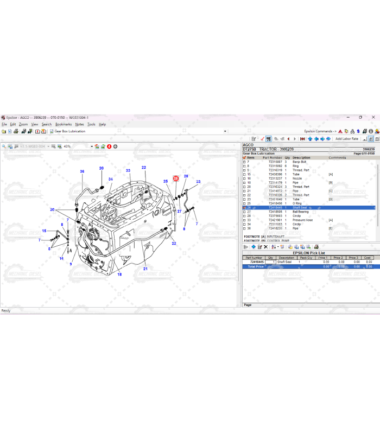This screenshot has height=434, width=380.
Task: Click callout number 36 on the diagram
Action: 82,171
